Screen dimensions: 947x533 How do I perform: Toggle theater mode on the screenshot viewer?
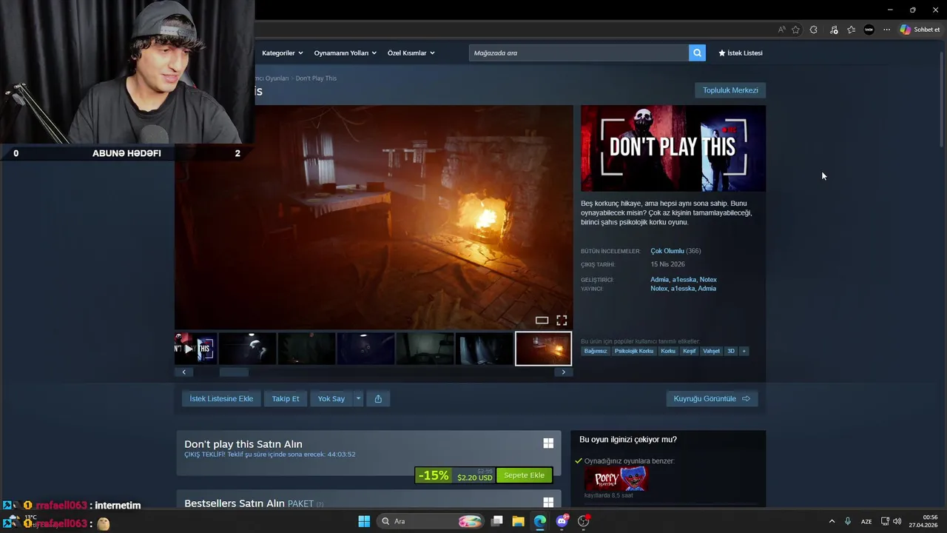(542, 320)
